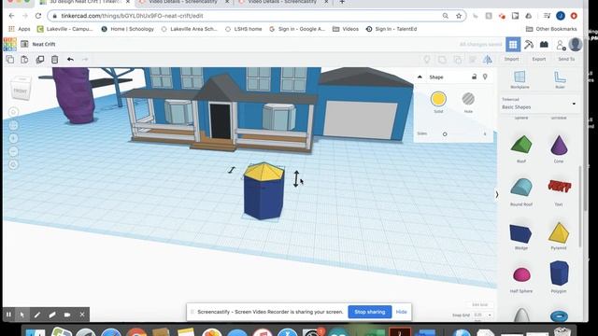Pick the yellow Pyramid shape
The image size is (598, 336).
point(559,232)
